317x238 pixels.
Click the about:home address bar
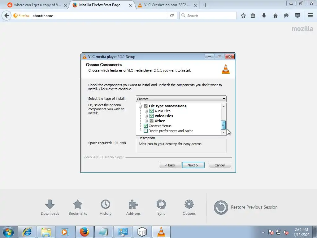coord(99,15)
